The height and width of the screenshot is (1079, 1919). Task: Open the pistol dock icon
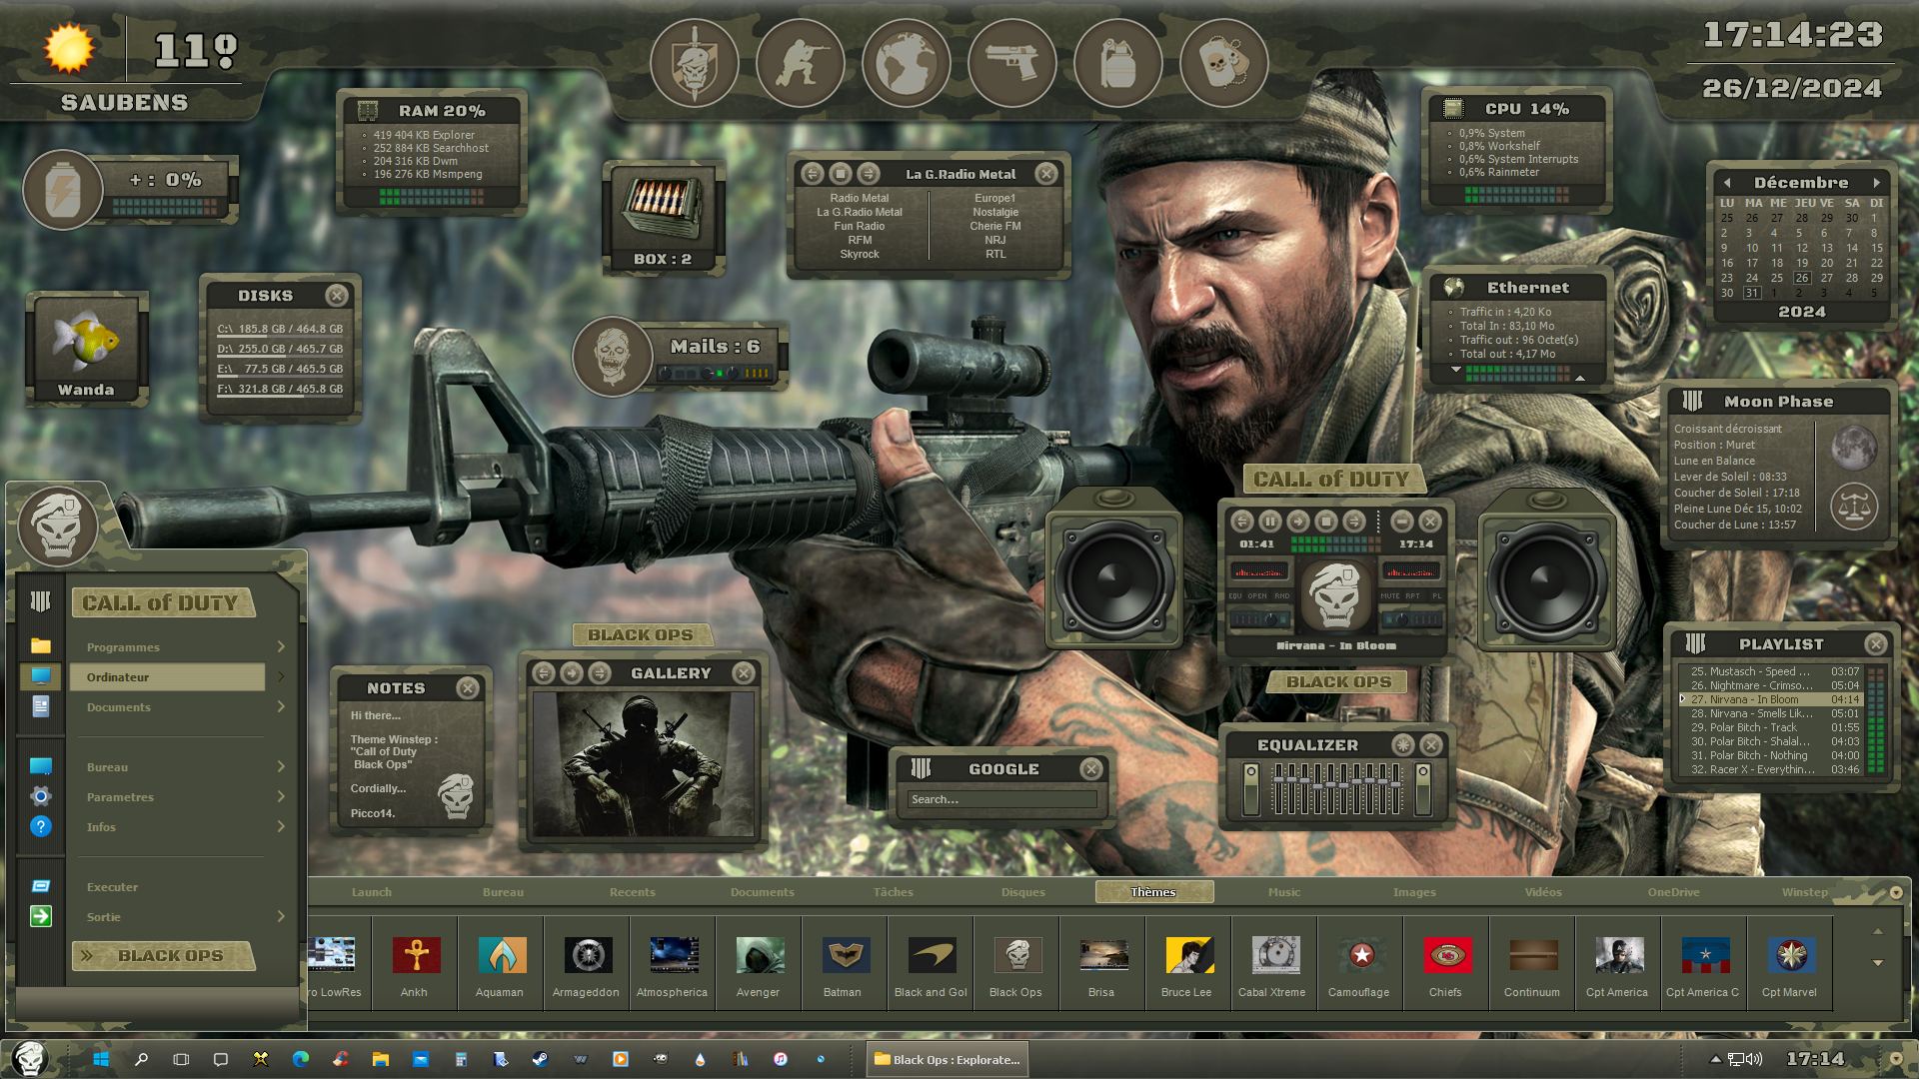pyautogui.click(x=1012, y=64)
